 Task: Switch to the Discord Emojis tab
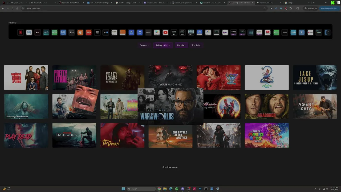156,3
